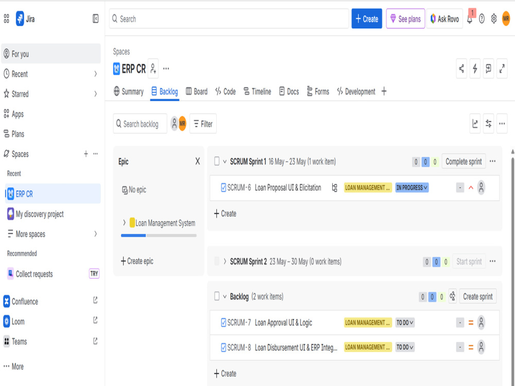Screen dimensions: 515x386
Task: Click the Jira logo icon
Action: pos(20,19)
